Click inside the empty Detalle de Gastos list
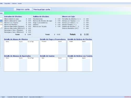This screenshot has width=131, height=98. (53, 65)
